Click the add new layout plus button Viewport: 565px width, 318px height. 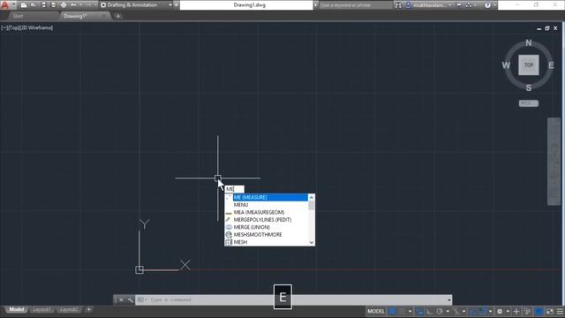click(x=88, y=309)
